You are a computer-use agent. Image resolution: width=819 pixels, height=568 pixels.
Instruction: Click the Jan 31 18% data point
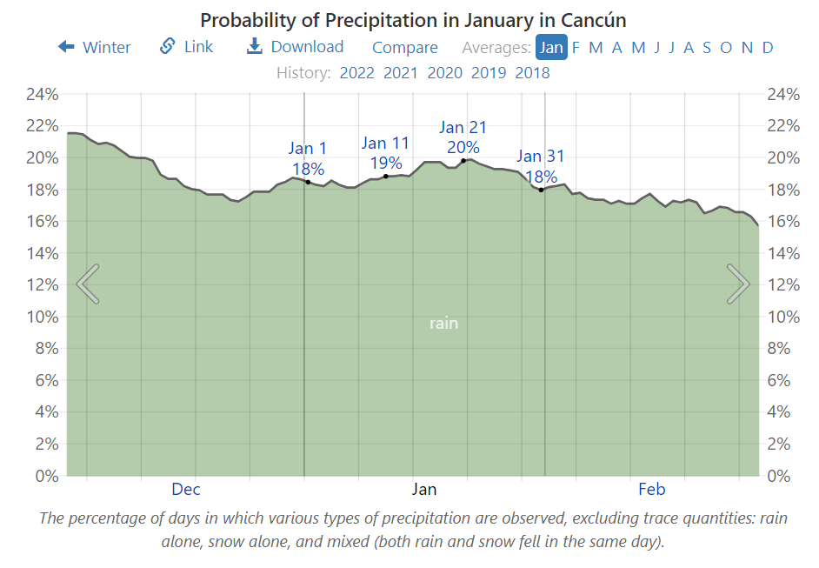pyautogui.click(x=541, y=190)
